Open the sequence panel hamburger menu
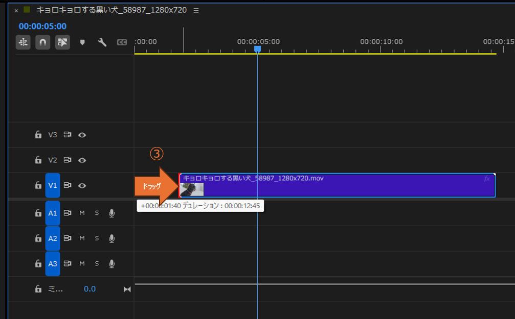This screenshot has height=319, width=515. (x=196, y=10)
